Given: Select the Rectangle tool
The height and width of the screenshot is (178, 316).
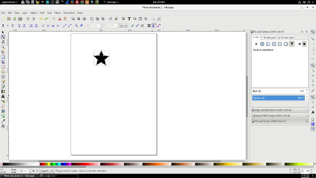Looking at the screenshot, I should (x=3, y=57).
